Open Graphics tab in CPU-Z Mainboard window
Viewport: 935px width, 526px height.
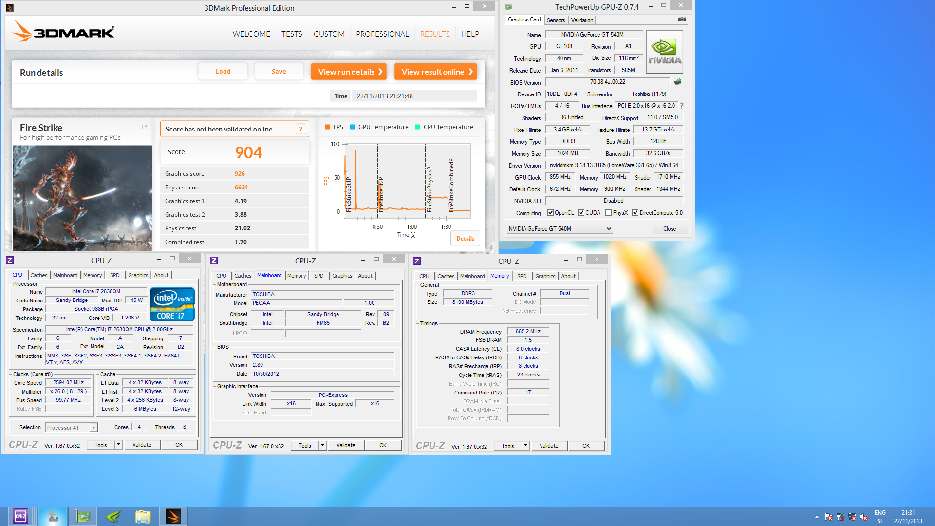[x=342, y=276]
